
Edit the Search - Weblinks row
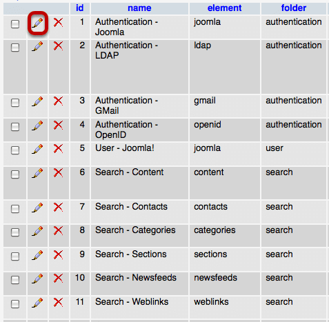pyautogui.click(x=37, y=303)
